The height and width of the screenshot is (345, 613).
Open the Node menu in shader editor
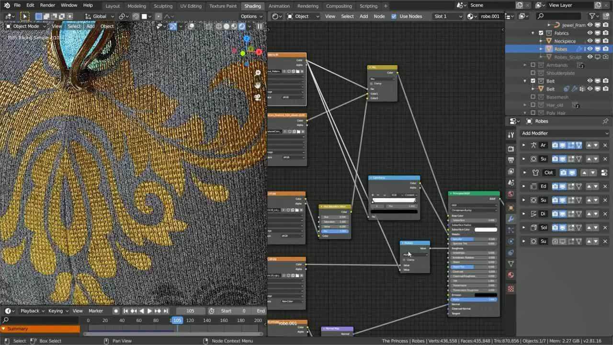coord(379,16)
